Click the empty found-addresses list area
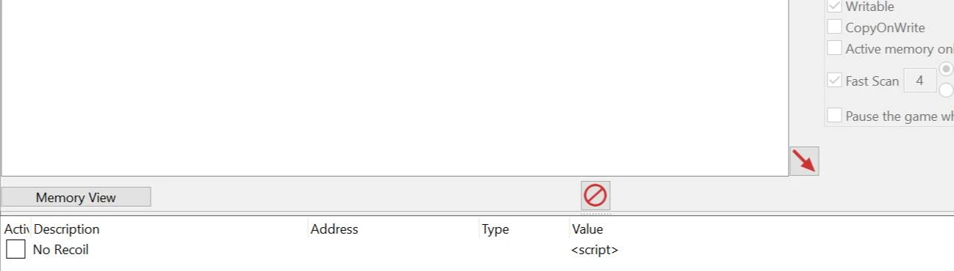This screenshot has width=954, height=271. pos(395,88)
